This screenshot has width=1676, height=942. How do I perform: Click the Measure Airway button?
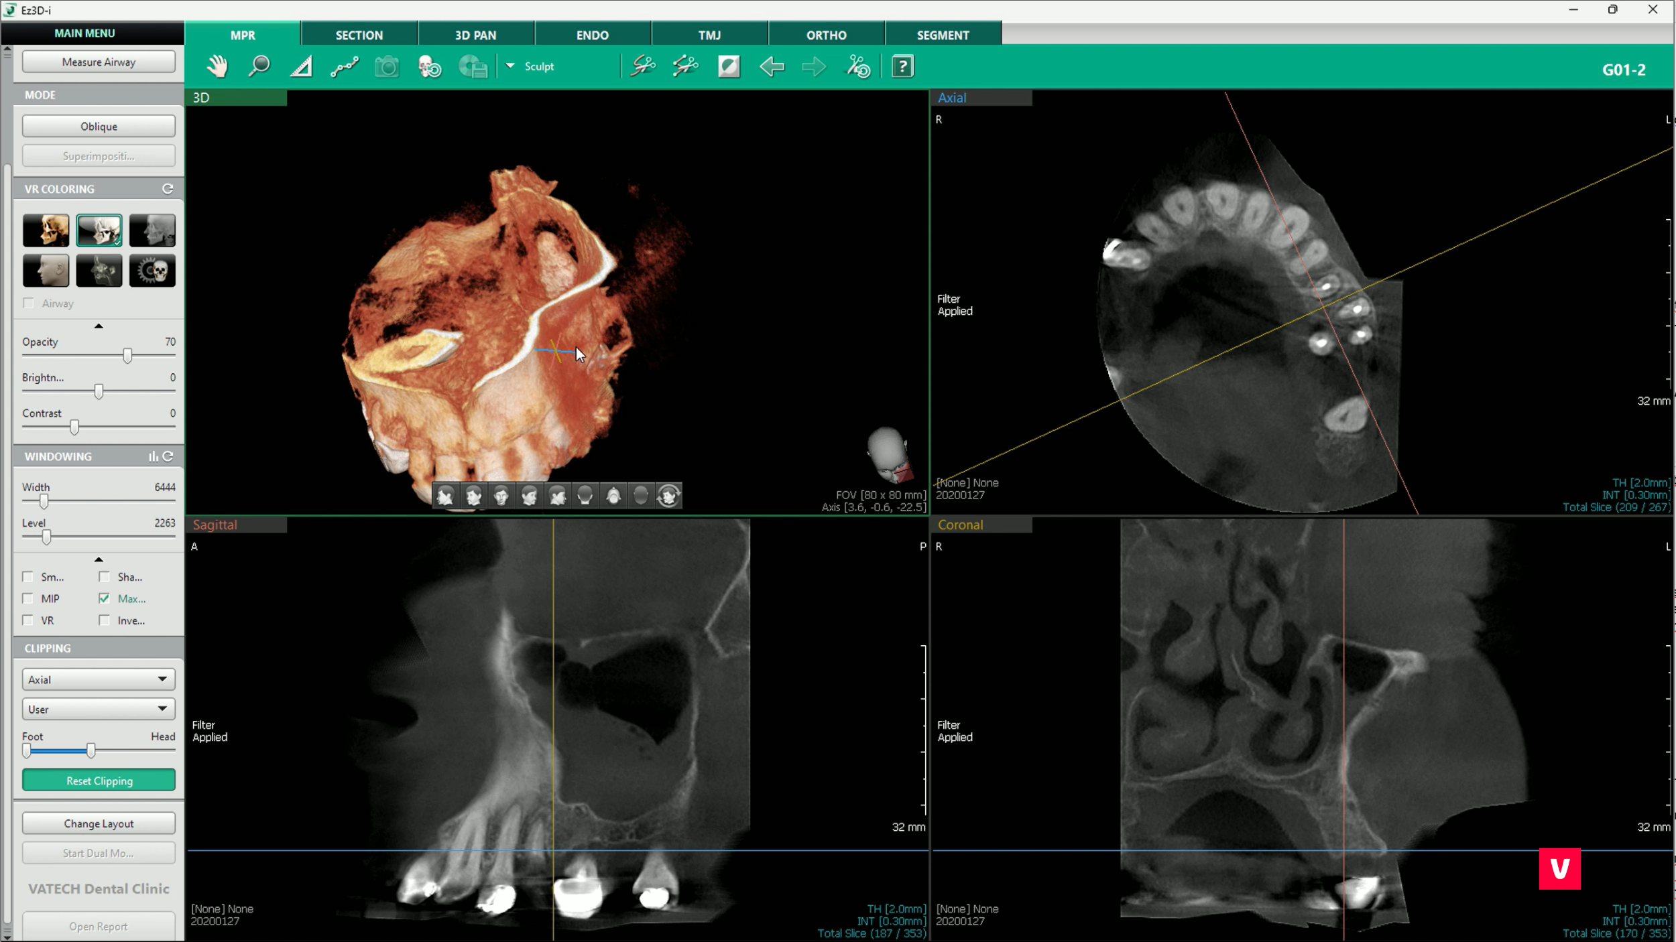pyautogui.click(x=99, y=62)
